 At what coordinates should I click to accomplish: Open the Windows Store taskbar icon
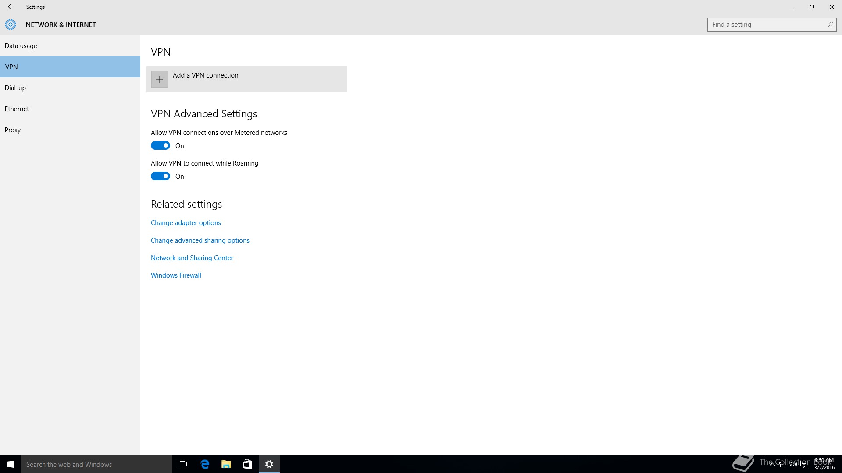click(x=247, y=464)
